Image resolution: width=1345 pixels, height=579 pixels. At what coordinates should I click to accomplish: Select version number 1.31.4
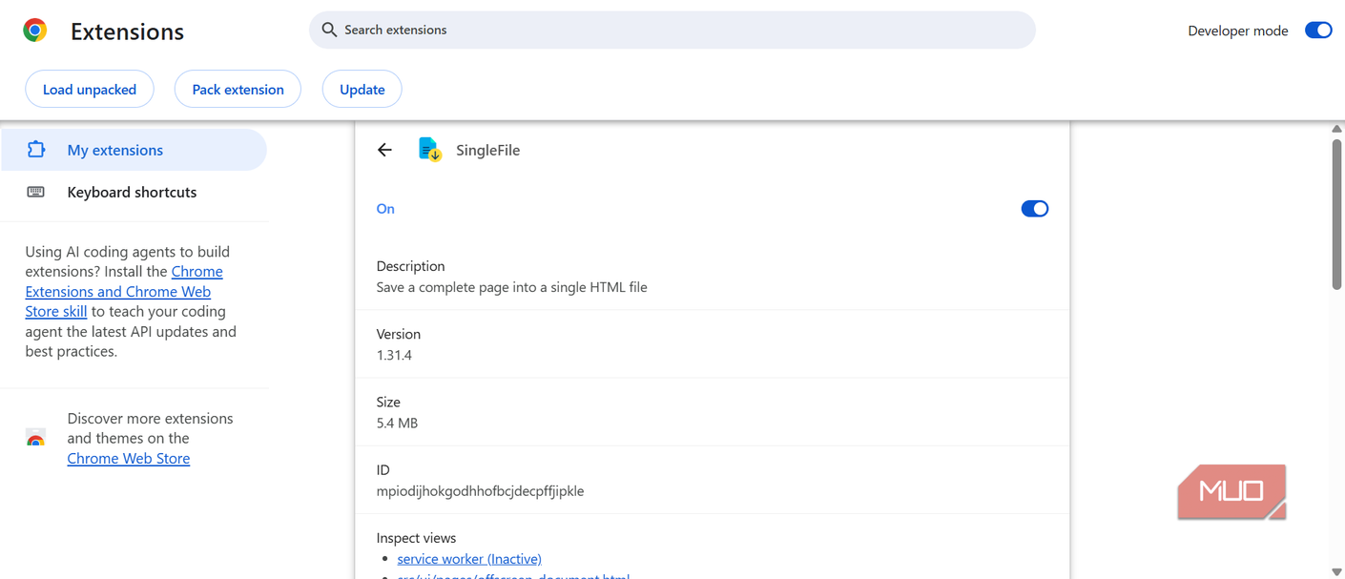[x=394, y=355]
